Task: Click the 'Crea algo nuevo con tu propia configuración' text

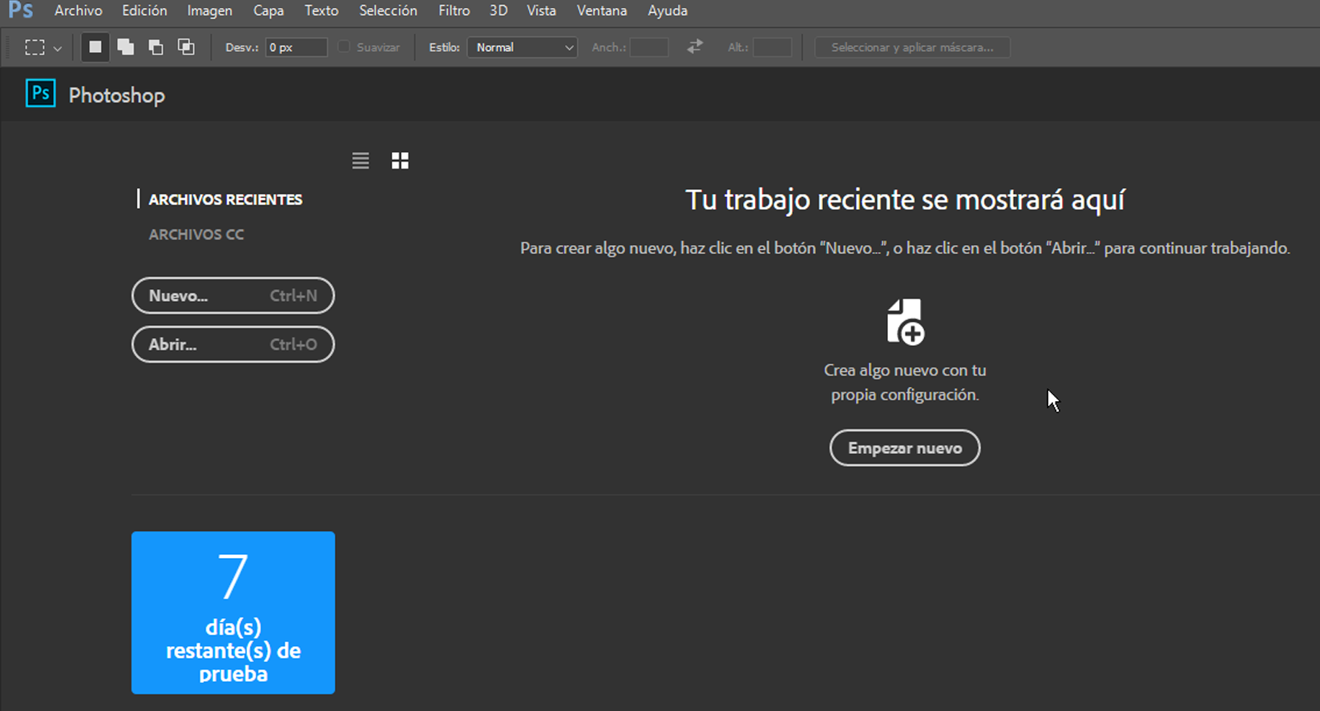Action: (905, 382)
